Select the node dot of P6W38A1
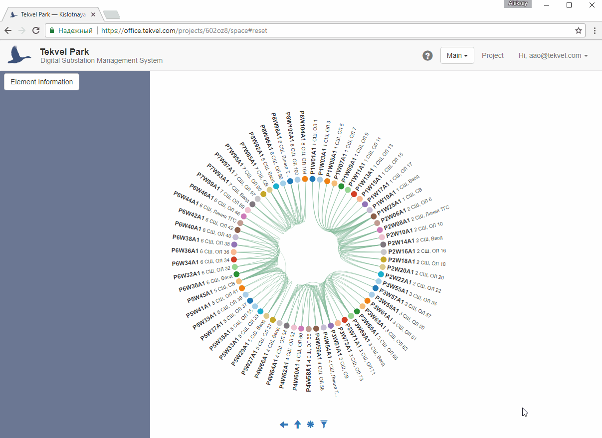Viewport: 602px width, 438px height. pos(234,244)
